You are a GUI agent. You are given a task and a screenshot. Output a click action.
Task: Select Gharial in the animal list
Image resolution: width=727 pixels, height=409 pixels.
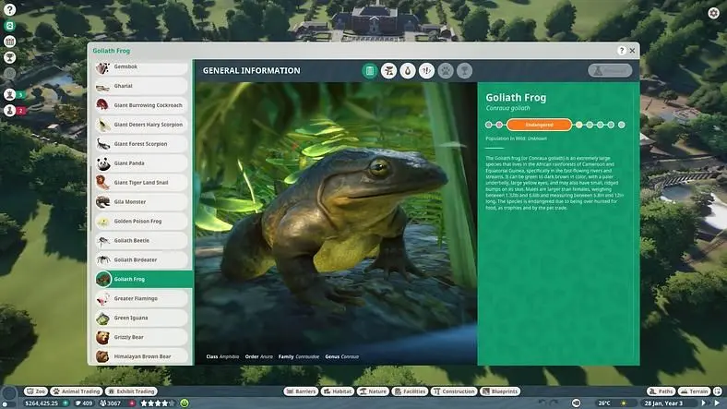click(141, 86)
